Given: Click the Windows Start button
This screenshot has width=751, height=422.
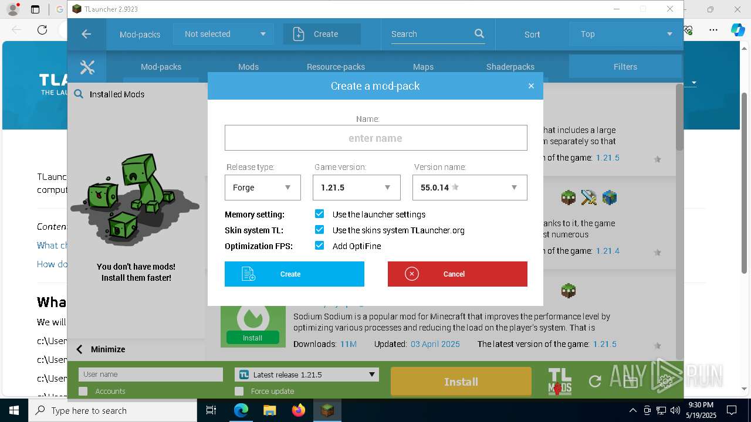Looking at the screenshot, I should 14,410.
